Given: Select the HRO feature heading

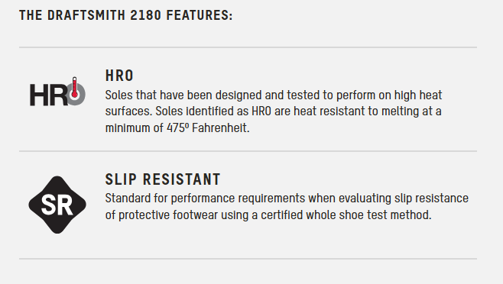Looking at the screenshot, I should [119, 76].
